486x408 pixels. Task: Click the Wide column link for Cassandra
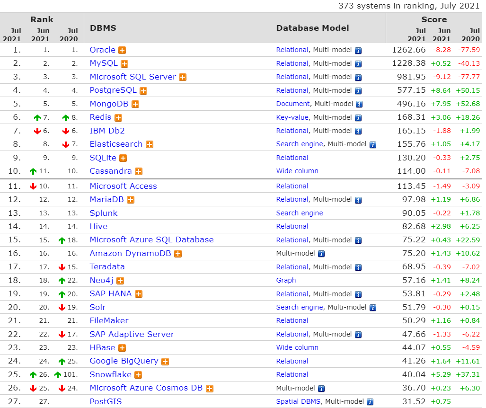(297, 171)
